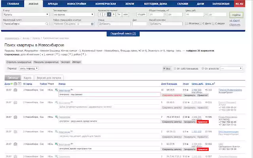Focus the Жилой комплекс input field
The image size is (253, 158).
[166, 24]
